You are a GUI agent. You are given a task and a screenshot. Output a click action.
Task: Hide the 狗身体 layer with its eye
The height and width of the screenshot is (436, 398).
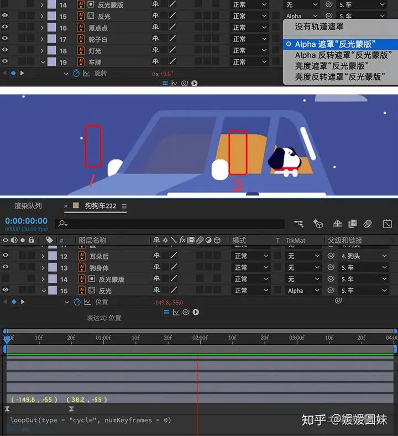(6, 267)
